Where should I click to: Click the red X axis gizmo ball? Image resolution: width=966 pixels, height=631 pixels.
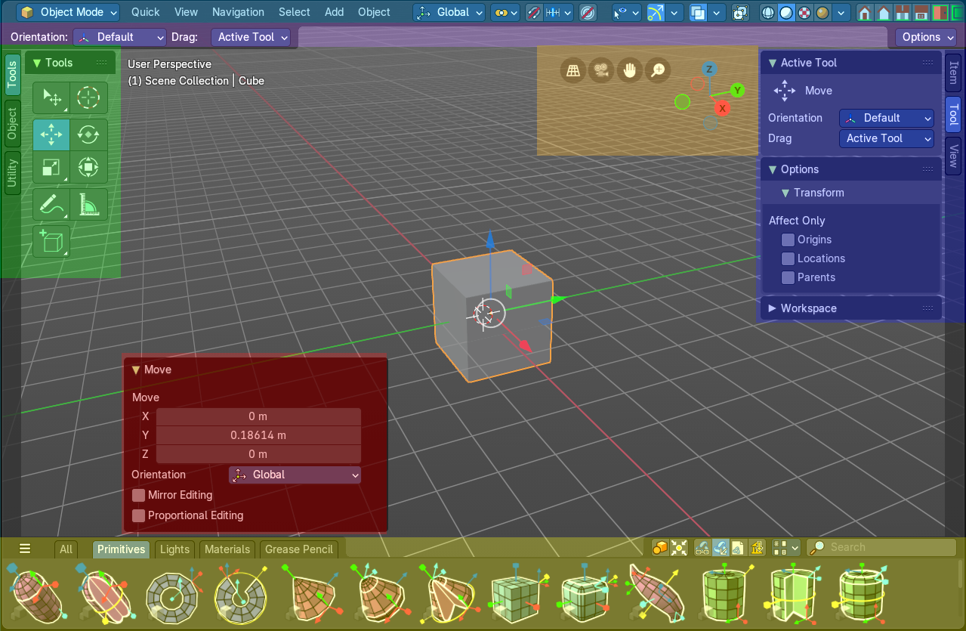click(723, 108)
